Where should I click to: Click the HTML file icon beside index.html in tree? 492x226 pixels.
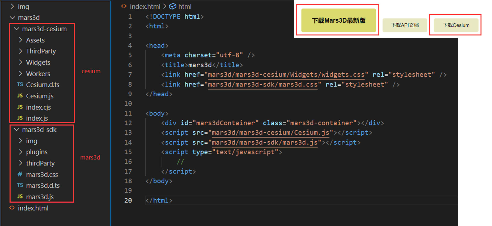pos(12,208)
